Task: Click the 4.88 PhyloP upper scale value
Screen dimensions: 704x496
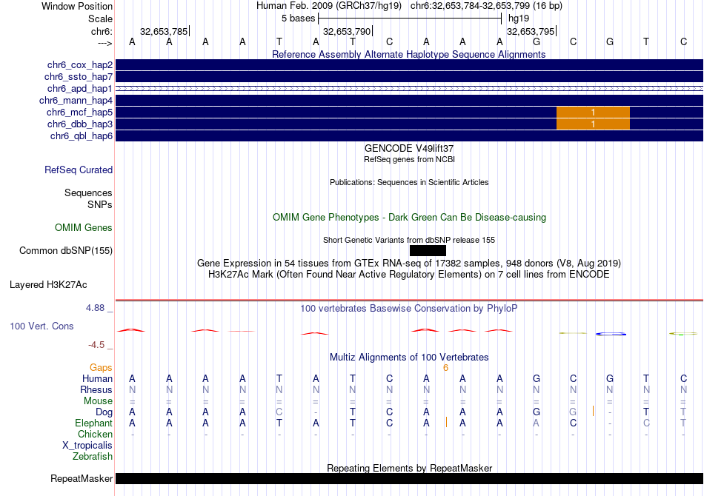Action: (x=95, y=308)
